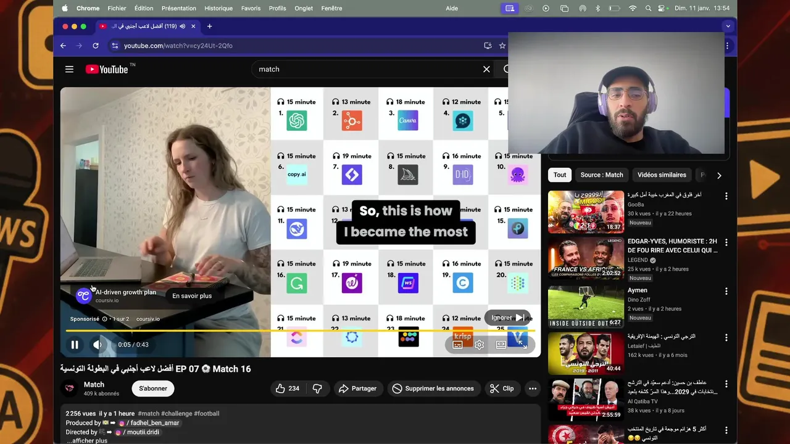Open options for EDGAR-YVES video
The width and height of the screenshot is (790, 444).
[x=726, y=243]
